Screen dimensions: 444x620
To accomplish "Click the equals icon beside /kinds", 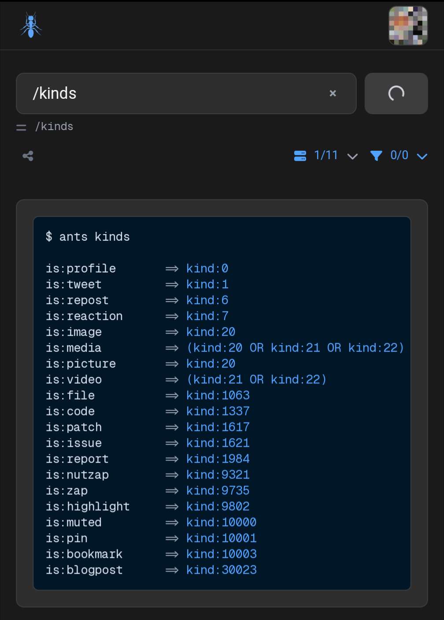I will [x=21, y=127].
